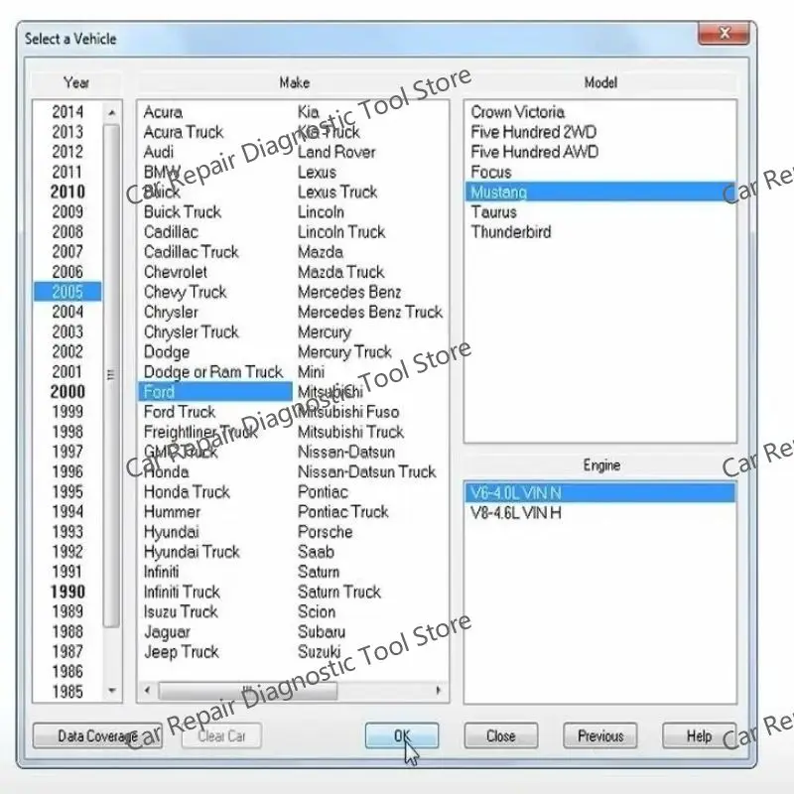The width and height of the screenshot is (794, 794).
Task: Select Scion make
Action: pos(317,611)
